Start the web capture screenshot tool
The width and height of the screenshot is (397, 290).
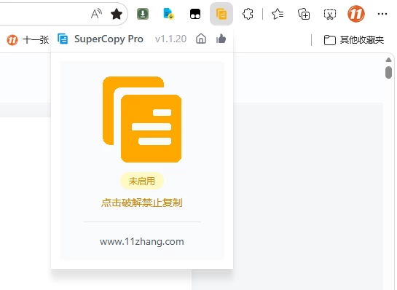click(330, 14)
